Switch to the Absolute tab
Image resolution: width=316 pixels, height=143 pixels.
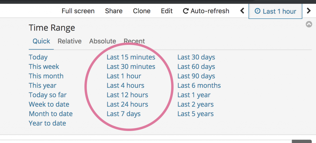click(102, 41)
